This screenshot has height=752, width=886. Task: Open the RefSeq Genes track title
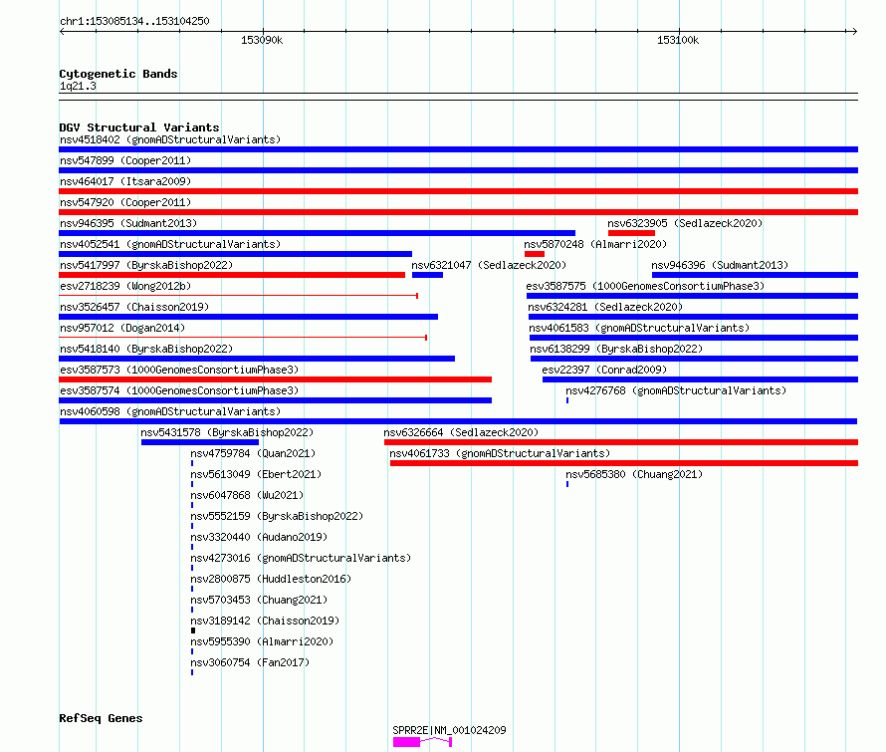[x=101, y=718]
